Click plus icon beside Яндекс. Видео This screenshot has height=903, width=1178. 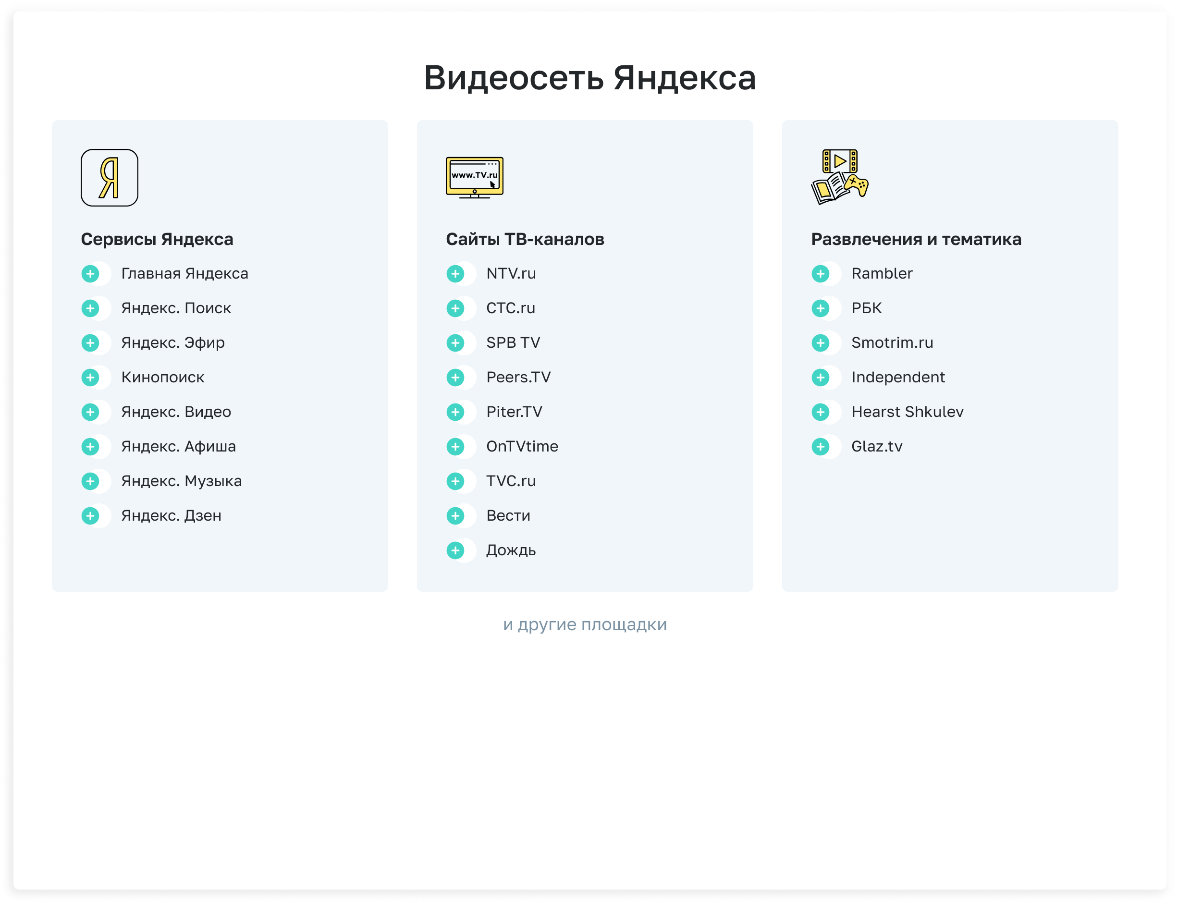point(90,412)
